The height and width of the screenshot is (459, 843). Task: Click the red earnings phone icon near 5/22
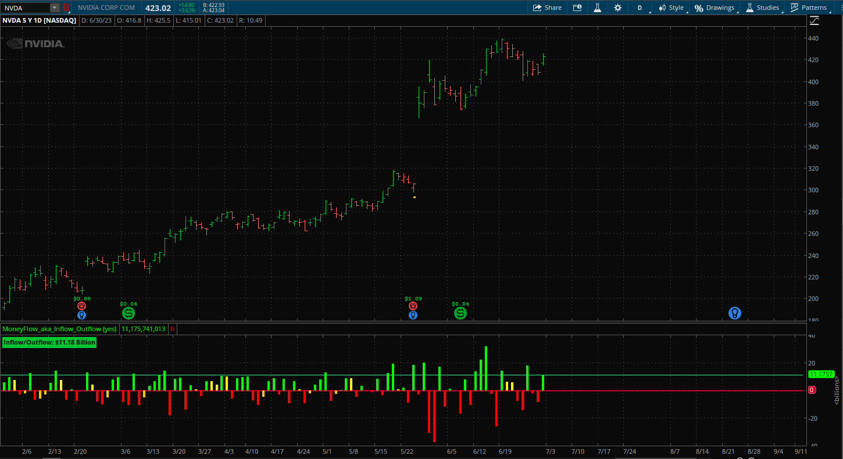click(x=413, y=306)
